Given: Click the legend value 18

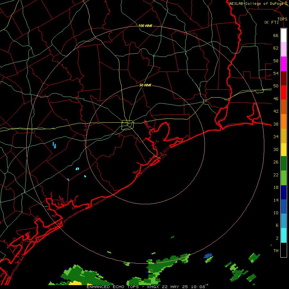Looking at the screenshot, I should (x=276, y=188).
